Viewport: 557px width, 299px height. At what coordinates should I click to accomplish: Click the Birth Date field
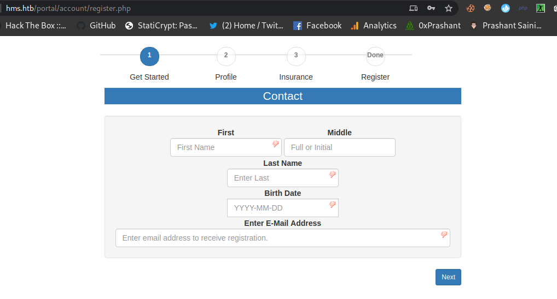coord(278,208)
